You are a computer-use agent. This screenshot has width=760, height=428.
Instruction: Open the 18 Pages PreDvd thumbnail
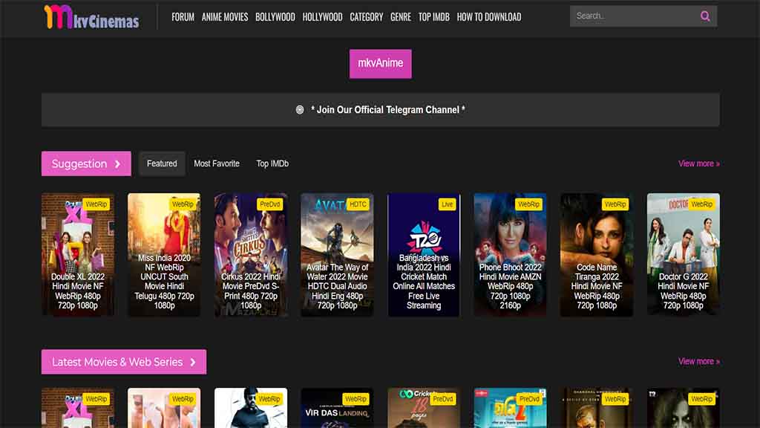(x=424, y=408)
